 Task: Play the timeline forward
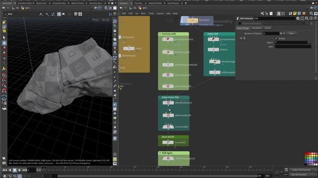[x=19, y=170]
